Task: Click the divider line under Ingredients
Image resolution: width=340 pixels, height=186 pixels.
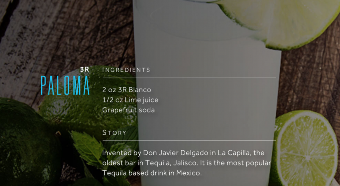Action: [189, 78]
